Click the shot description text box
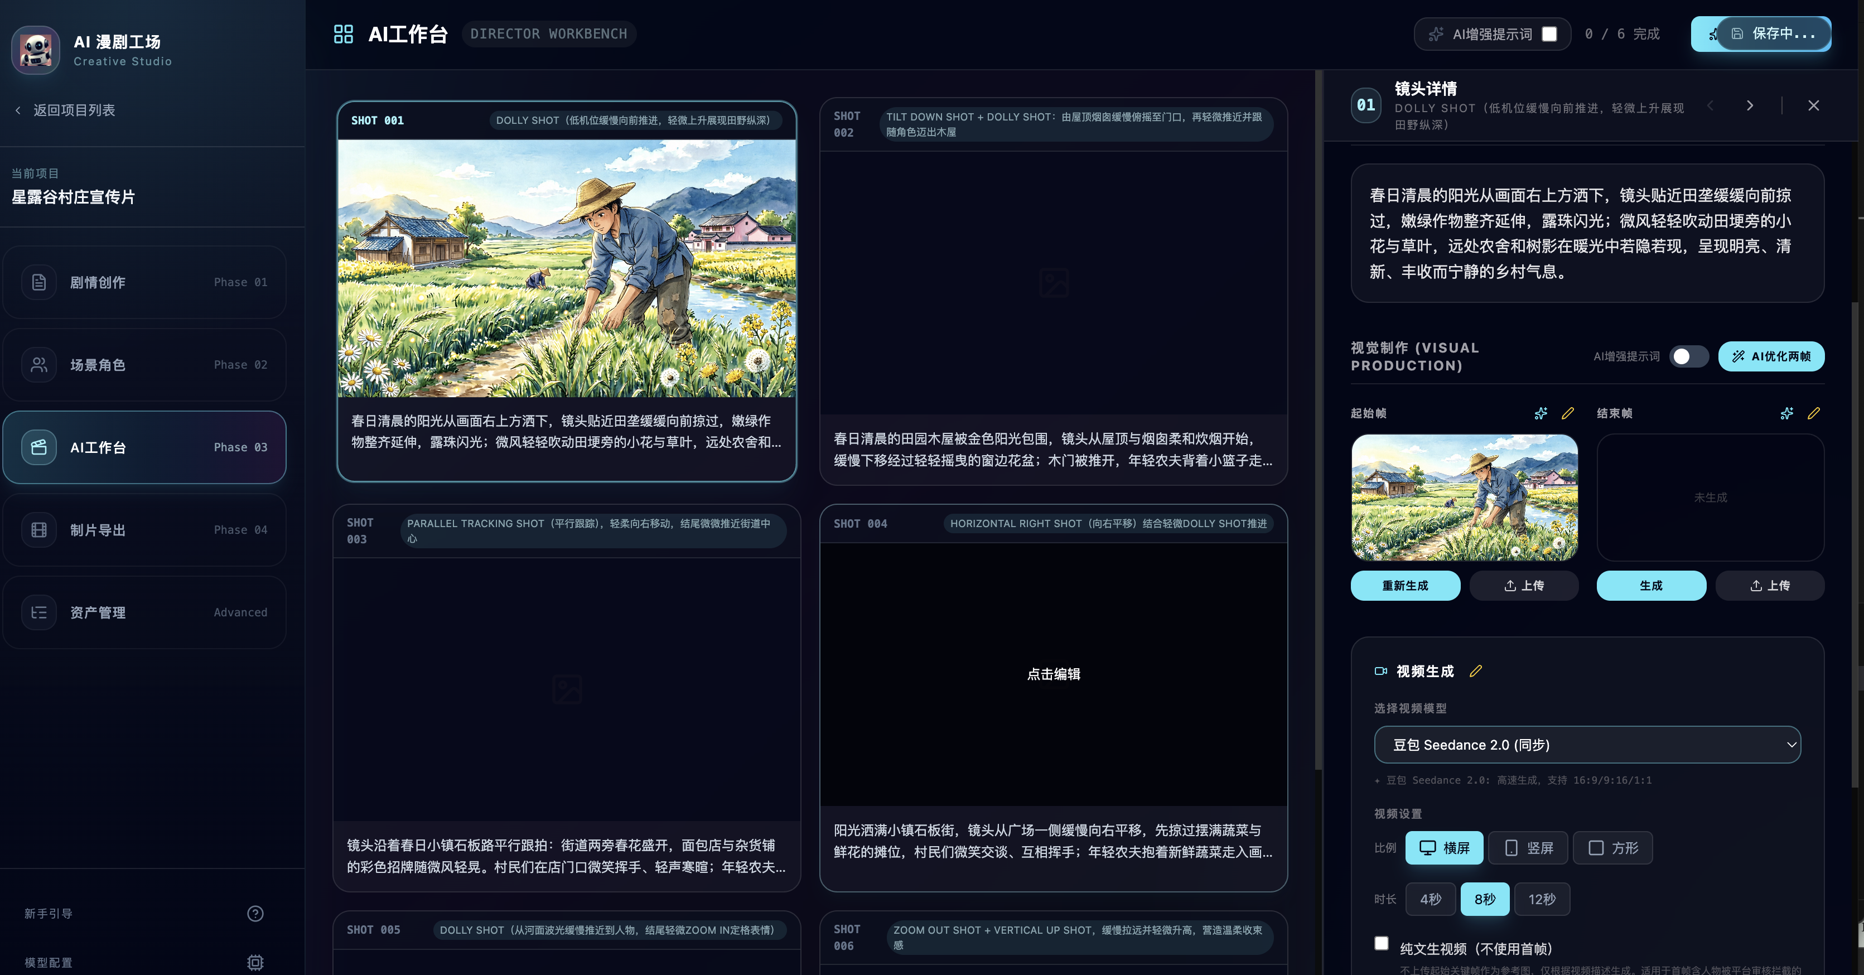1864x975 pixels. tap(1587, 233)
